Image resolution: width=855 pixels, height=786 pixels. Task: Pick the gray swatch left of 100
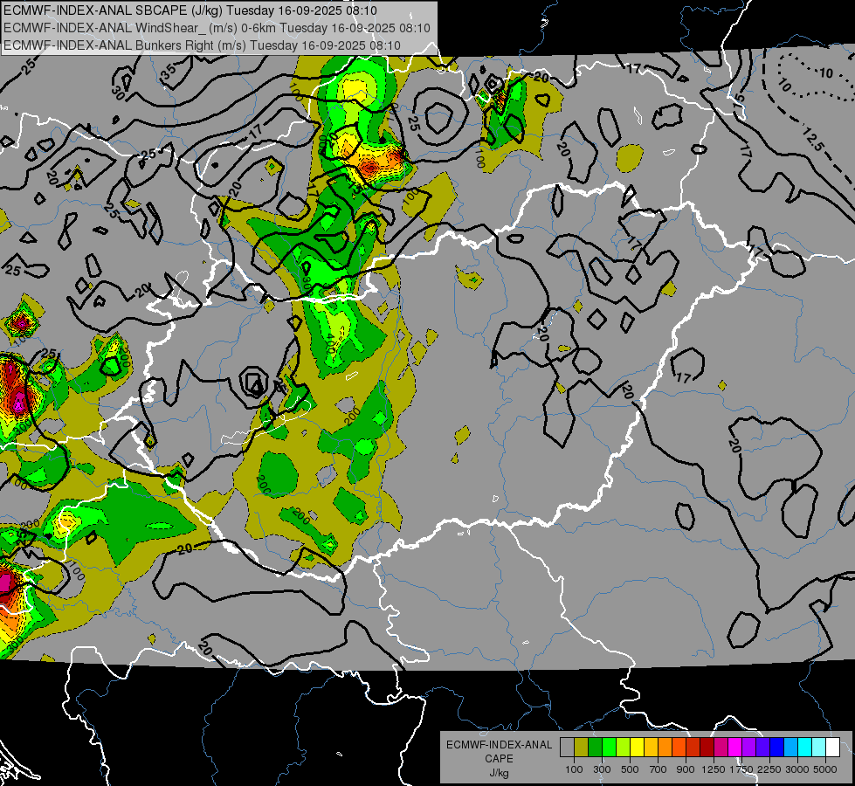click(567, 748)
